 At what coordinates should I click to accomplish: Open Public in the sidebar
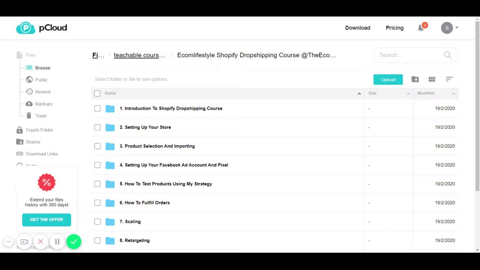[x=41, y=80]
